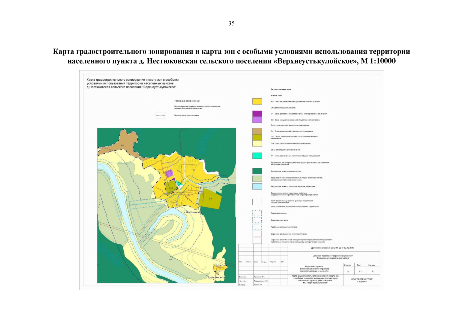
Task: Select the Сельское поселение Вельского района cell
Action: point(334,257)
